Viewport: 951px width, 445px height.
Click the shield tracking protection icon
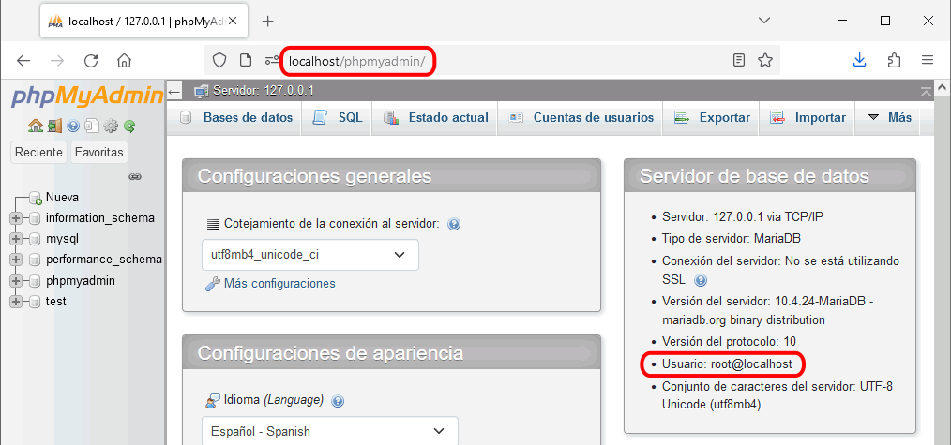click(219, 60)
